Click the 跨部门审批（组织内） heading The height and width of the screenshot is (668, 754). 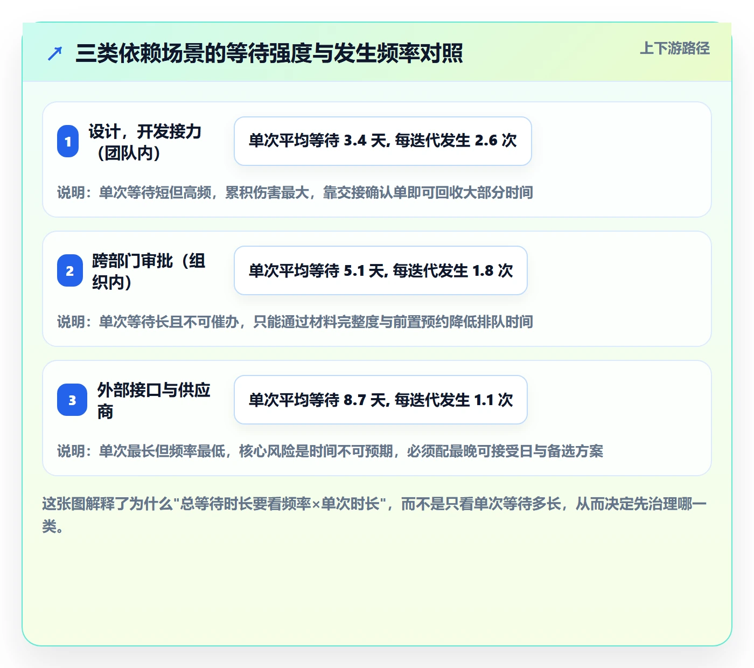coord(149,271)
